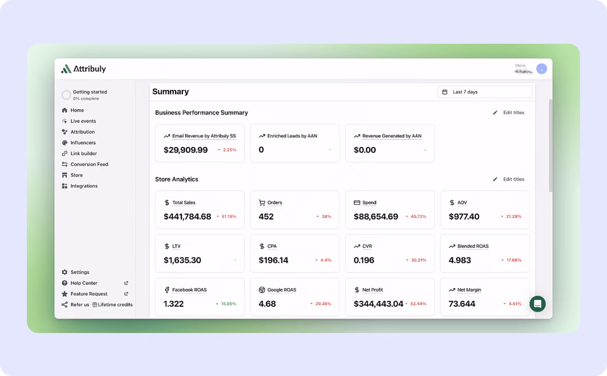Click Enriched Leads by AAN label
Viewport: 607px width, 376px height.
(292, 136)
